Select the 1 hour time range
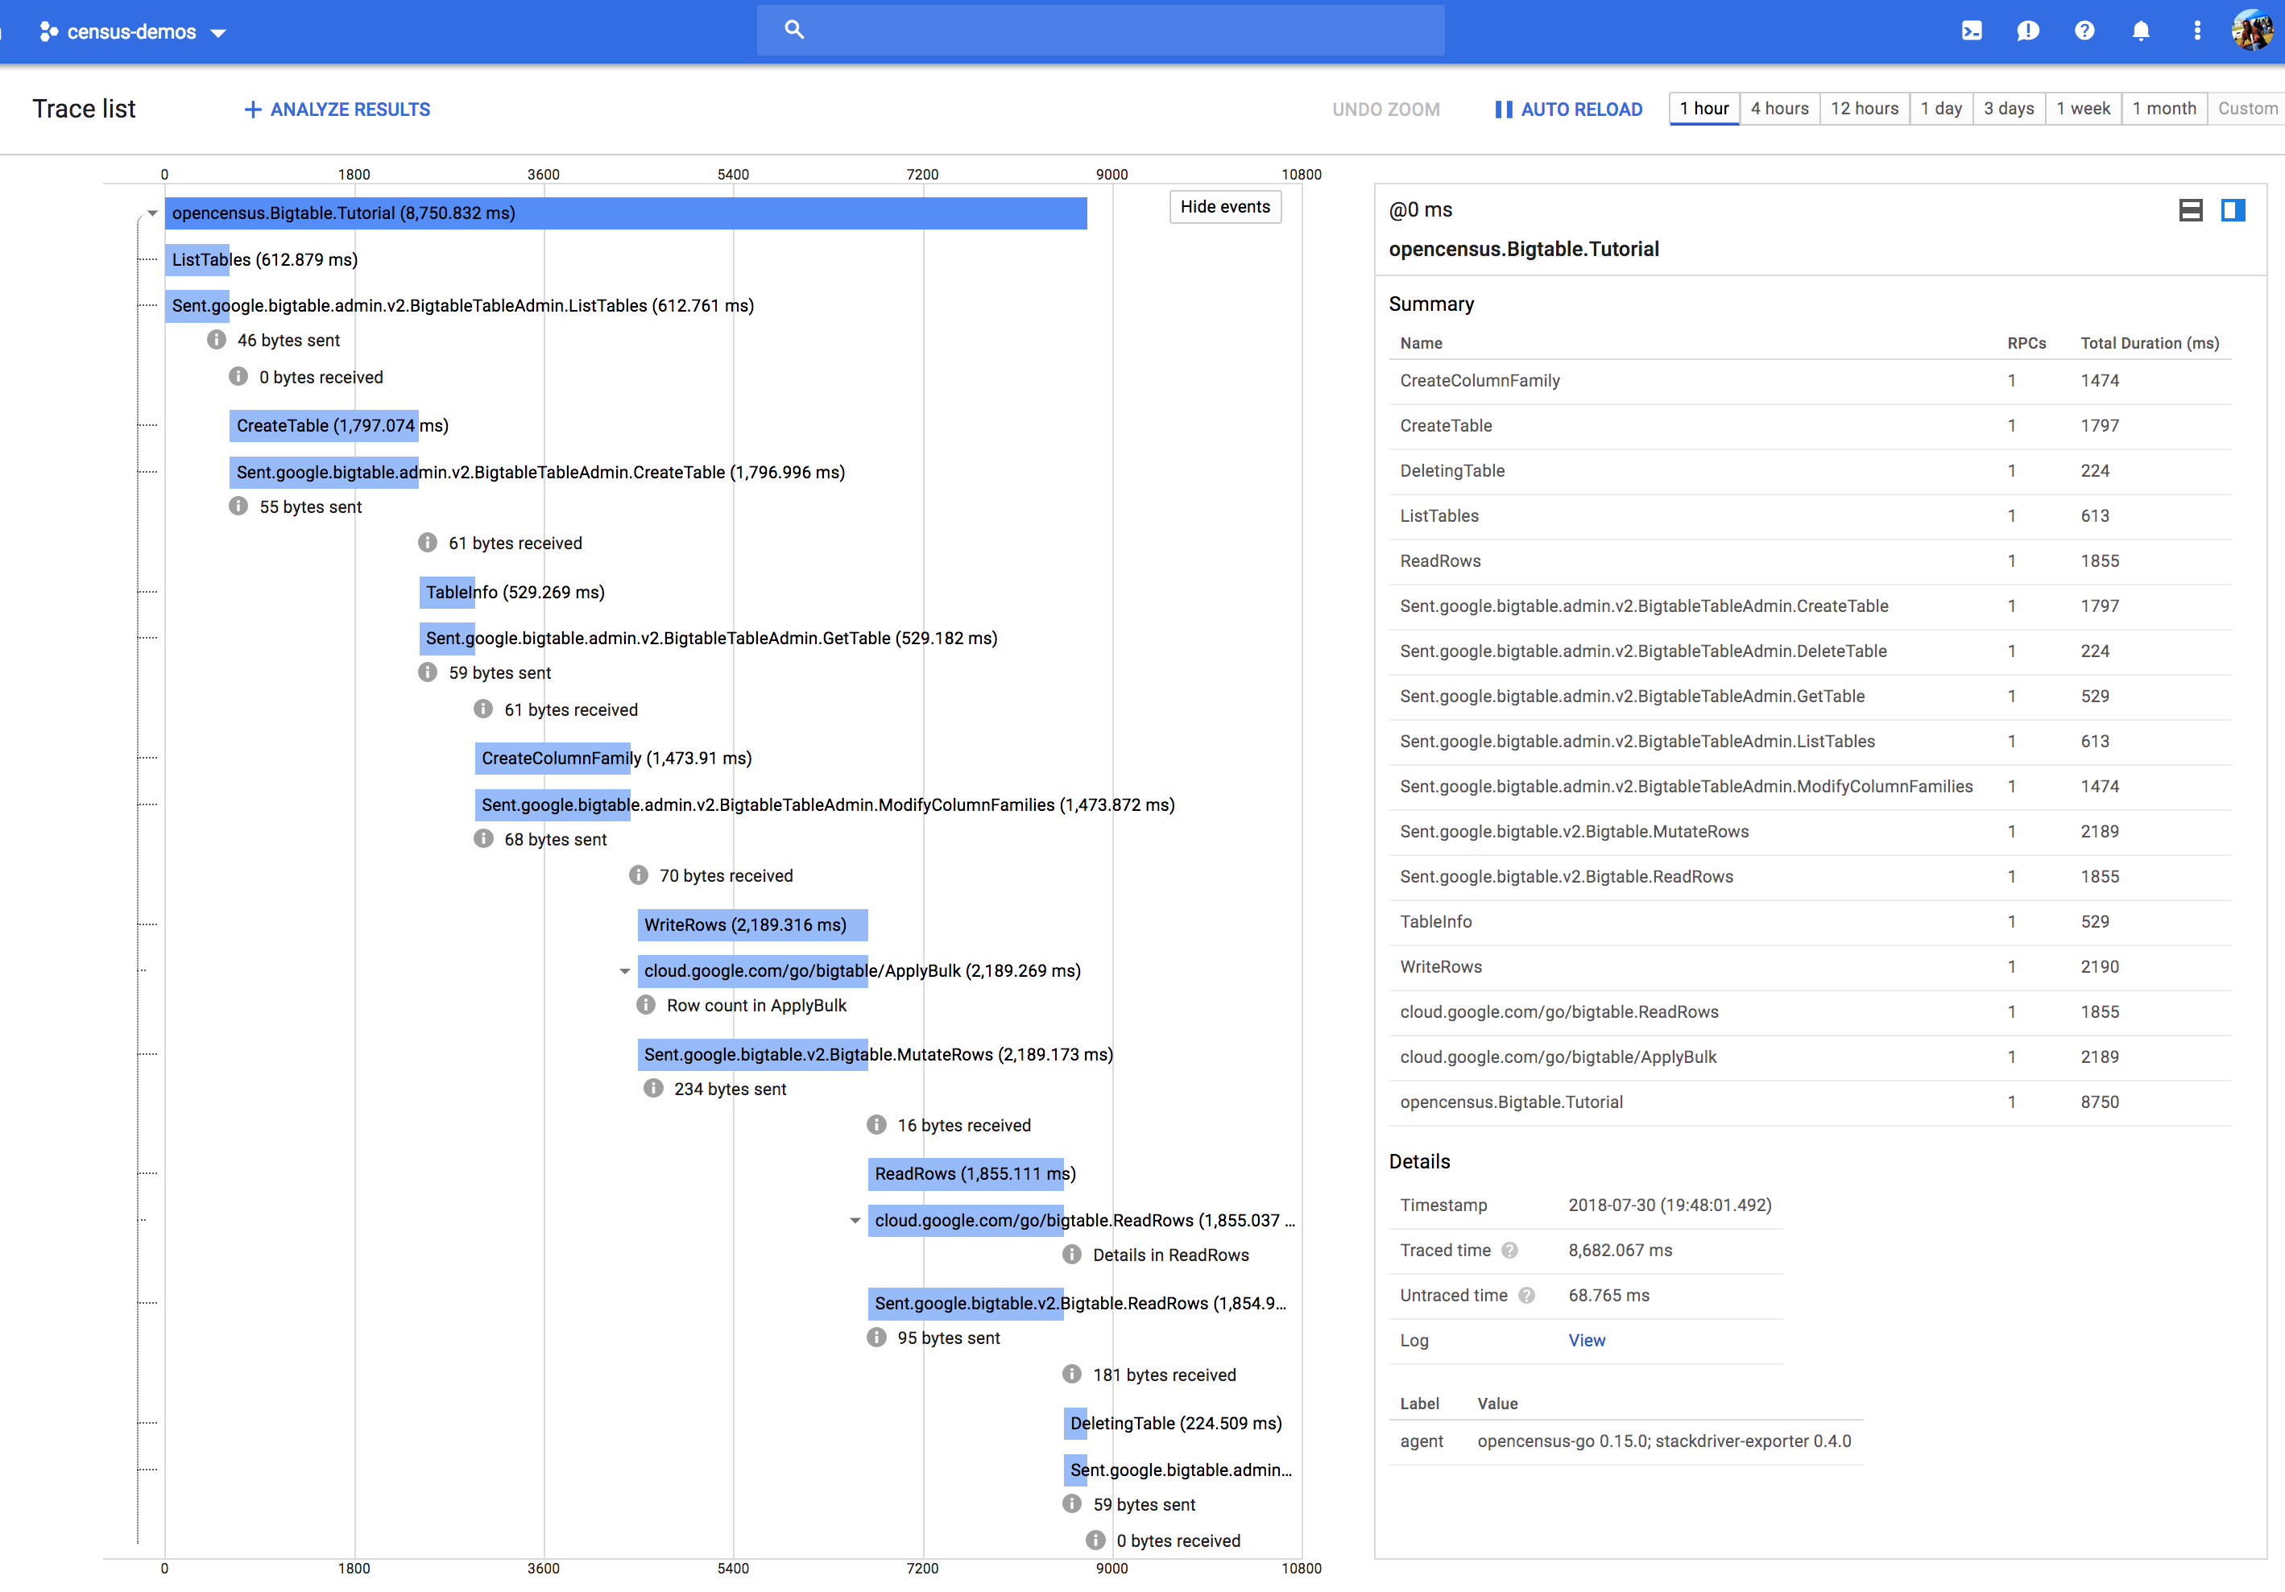 pyautogui.click(x=1703, y=109)
